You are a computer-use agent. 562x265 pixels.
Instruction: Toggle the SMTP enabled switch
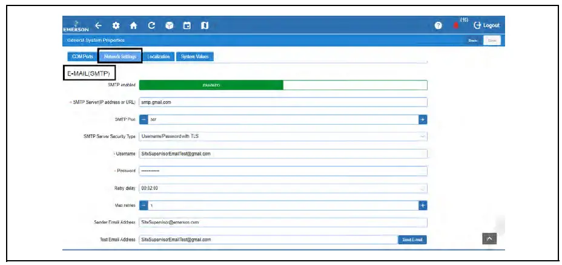(x=283, y=85)
